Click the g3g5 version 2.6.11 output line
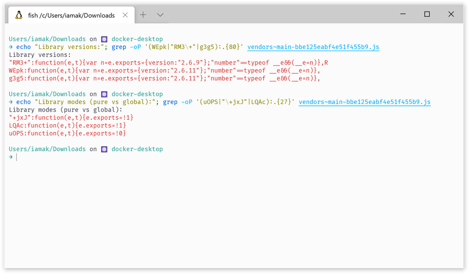Image resolution: width=469 pixels, height=274 pixels. coord(165,78)
